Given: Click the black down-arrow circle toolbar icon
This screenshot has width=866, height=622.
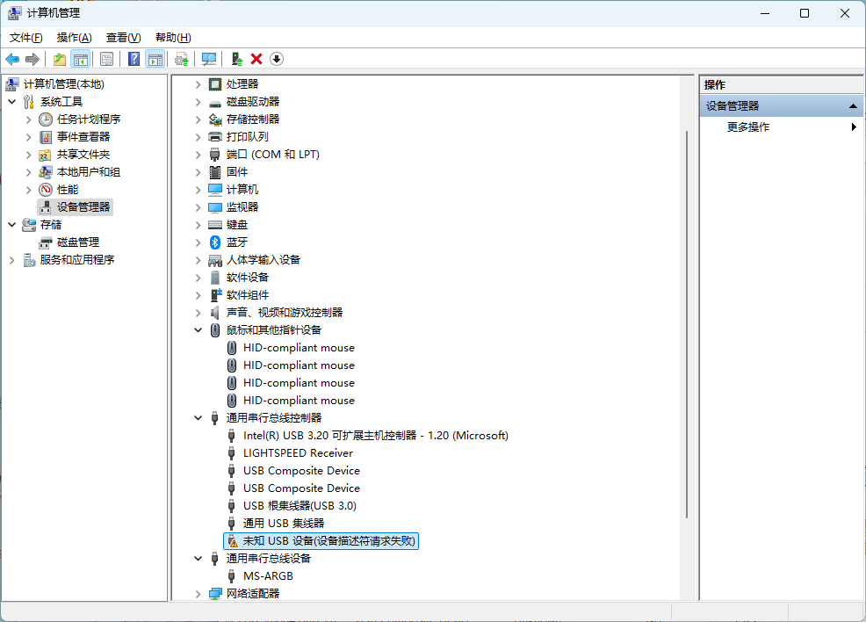Looking at the screenshot, I should coord(277,59).
